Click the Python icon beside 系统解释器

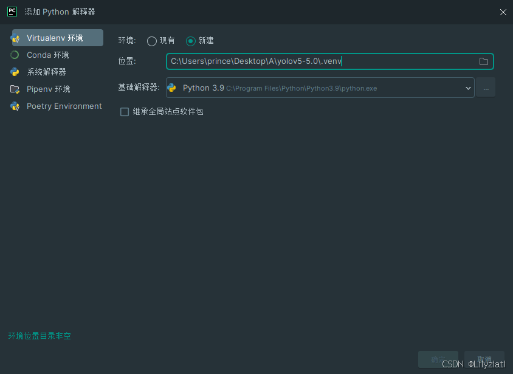tap(15, 72)
